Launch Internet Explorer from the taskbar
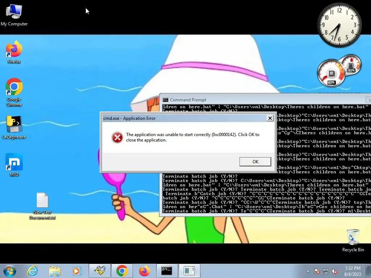This screenshot has height=278, width=371. click(x=32, y=271)
